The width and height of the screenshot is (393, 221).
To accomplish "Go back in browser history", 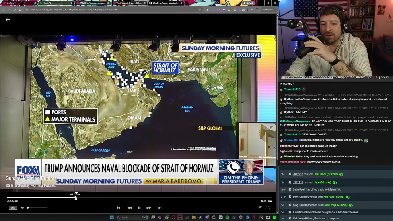I will point(3,10).
